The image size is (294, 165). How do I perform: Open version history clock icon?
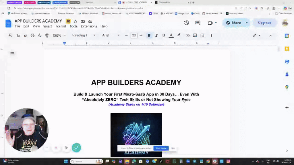(x=186, y=23)
